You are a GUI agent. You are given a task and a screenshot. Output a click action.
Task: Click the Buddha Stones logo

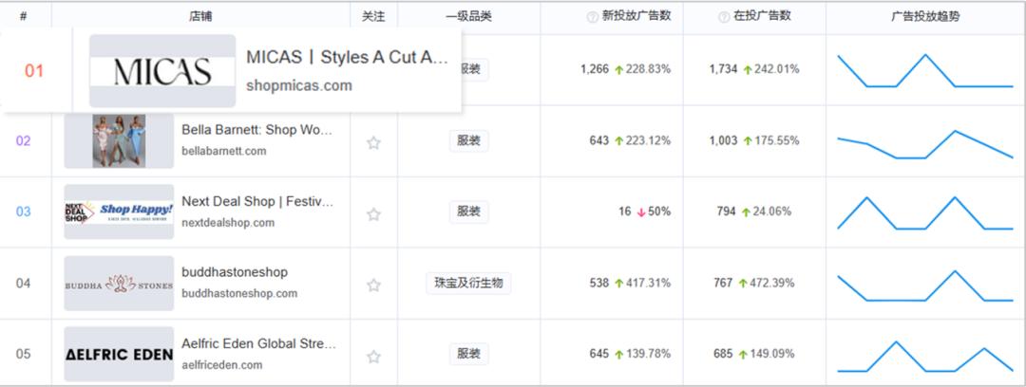(x=119, y=284)
